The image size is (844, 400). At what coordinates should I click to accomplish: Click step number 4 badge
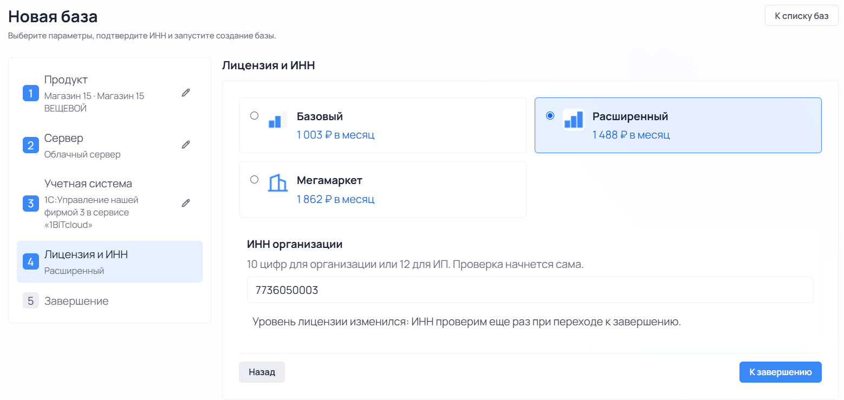click(x=31, y=262)
